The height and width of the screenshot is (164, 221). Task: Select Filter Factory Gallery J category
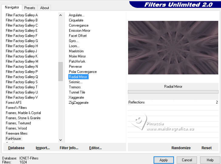pos(22,51)
